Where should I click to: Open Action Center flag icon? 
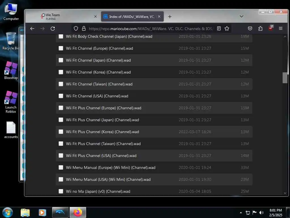(255, 213)
